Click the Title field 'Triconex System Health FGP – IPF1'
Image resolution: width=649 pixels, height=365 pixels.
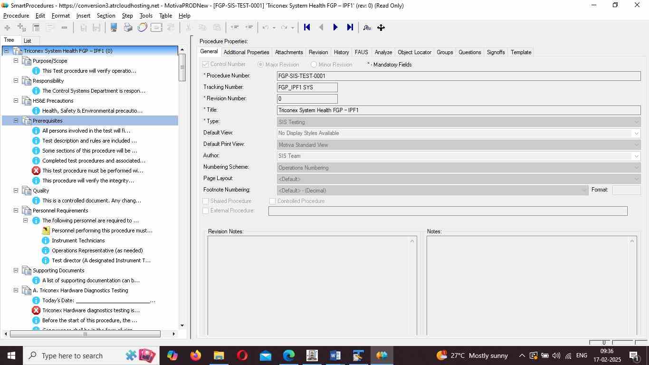click(458, 110)
